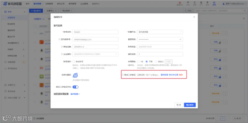Click the 紫鸟浏览器 logo
Screen dimensions: 248x123
12,4
